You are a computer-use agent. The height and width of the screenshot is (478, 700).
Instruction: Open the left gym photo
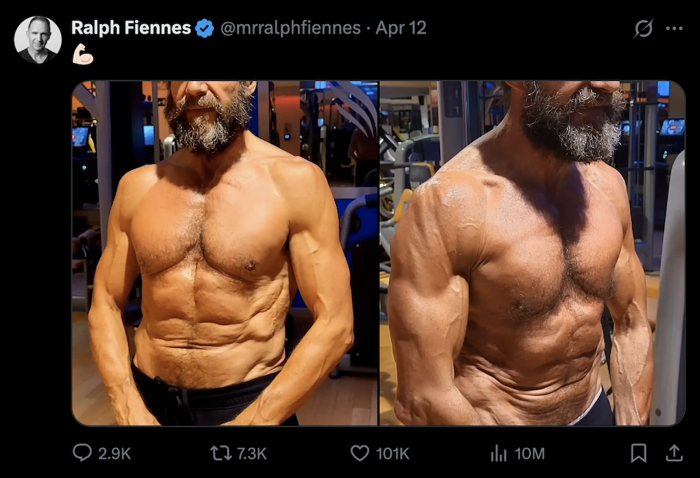click(x=225, y=253)
